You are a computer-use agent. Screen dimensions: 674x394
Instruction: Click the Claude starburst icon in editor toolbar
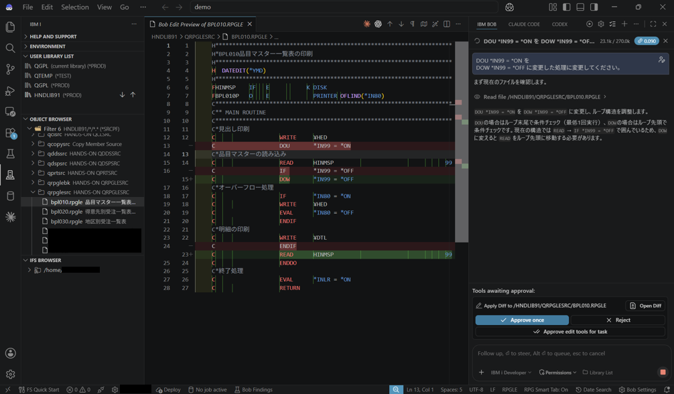coord(366,24)
